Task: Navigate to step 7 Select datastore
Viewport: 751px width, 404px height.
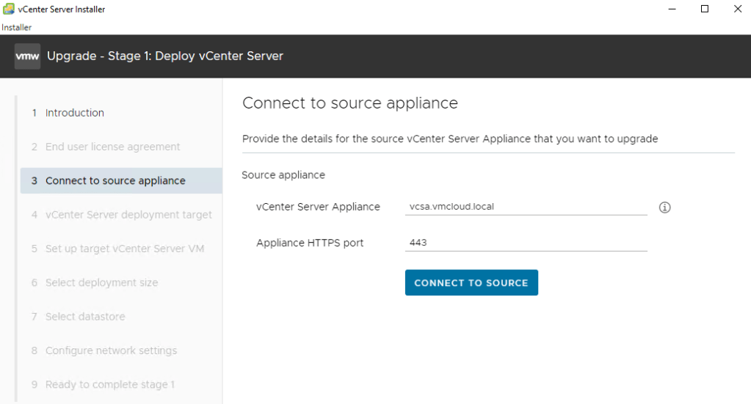Action: tap(85, 317)
